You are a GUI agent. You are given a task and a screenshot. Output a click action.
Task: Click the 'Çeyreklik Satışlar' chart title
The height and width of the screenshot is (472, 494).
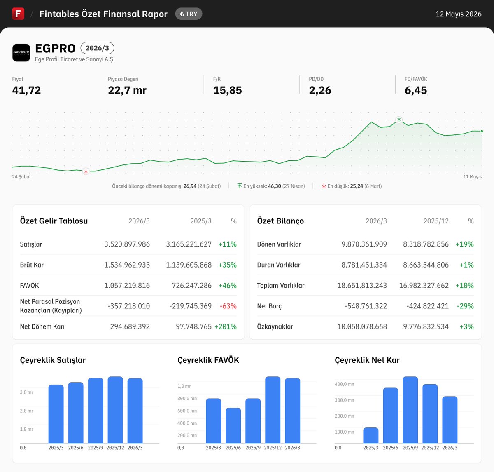53,360
